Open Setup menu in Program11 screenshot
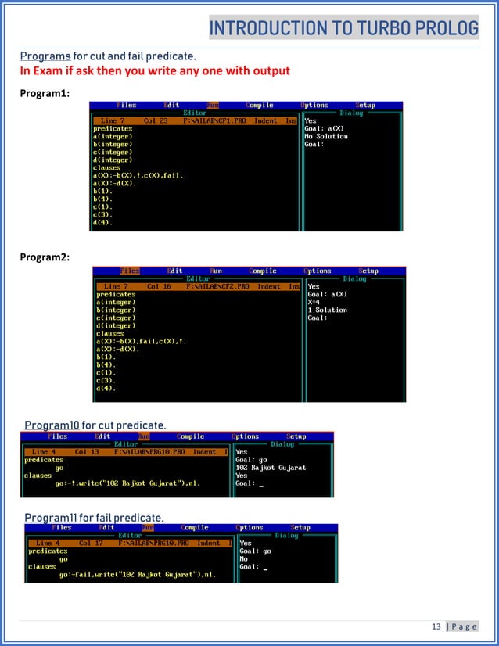Viewport: 499px width, 646px height. pos(300,527)
